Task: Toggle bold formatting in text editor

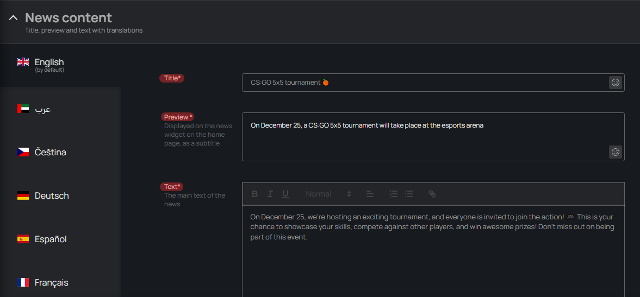Action: (x=255, y=194)
